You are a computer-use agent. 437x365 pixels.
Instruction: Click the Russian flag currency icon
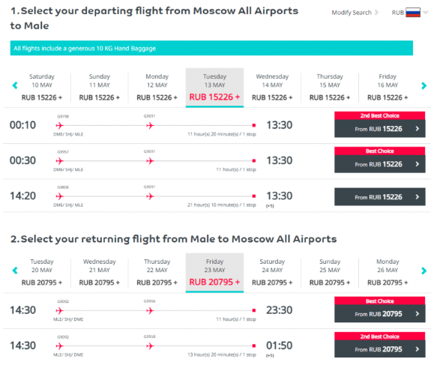point(413,13)
